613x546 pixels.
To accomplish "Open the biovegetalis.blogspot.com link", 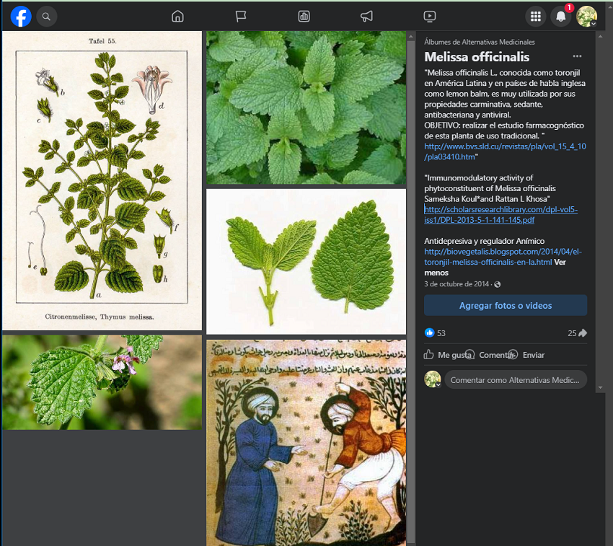I will [502, 257].
